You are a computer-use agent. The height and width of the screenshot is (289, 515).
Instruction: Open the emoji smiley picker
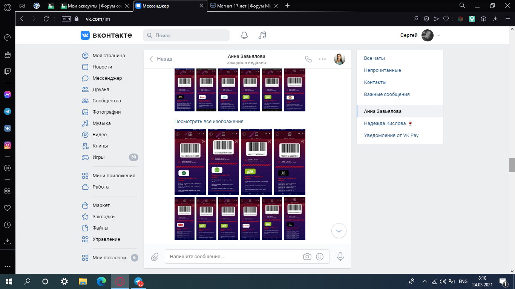coord(320,257)
